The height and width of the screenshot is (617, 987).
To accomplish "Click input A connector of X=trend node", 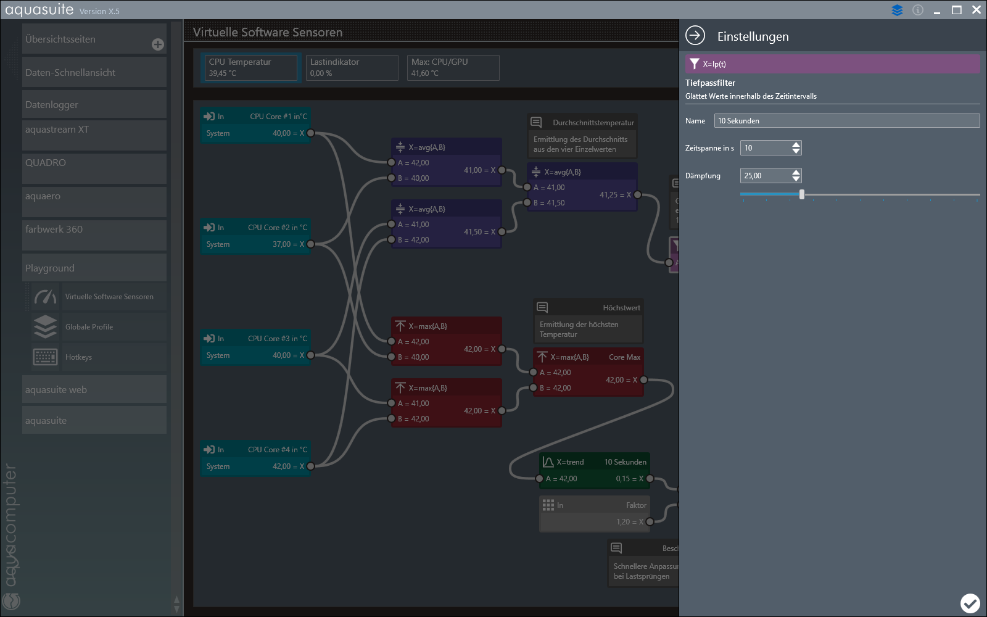I will click(539, 479).
